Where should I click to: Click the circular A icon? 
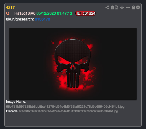pos(138,7)
